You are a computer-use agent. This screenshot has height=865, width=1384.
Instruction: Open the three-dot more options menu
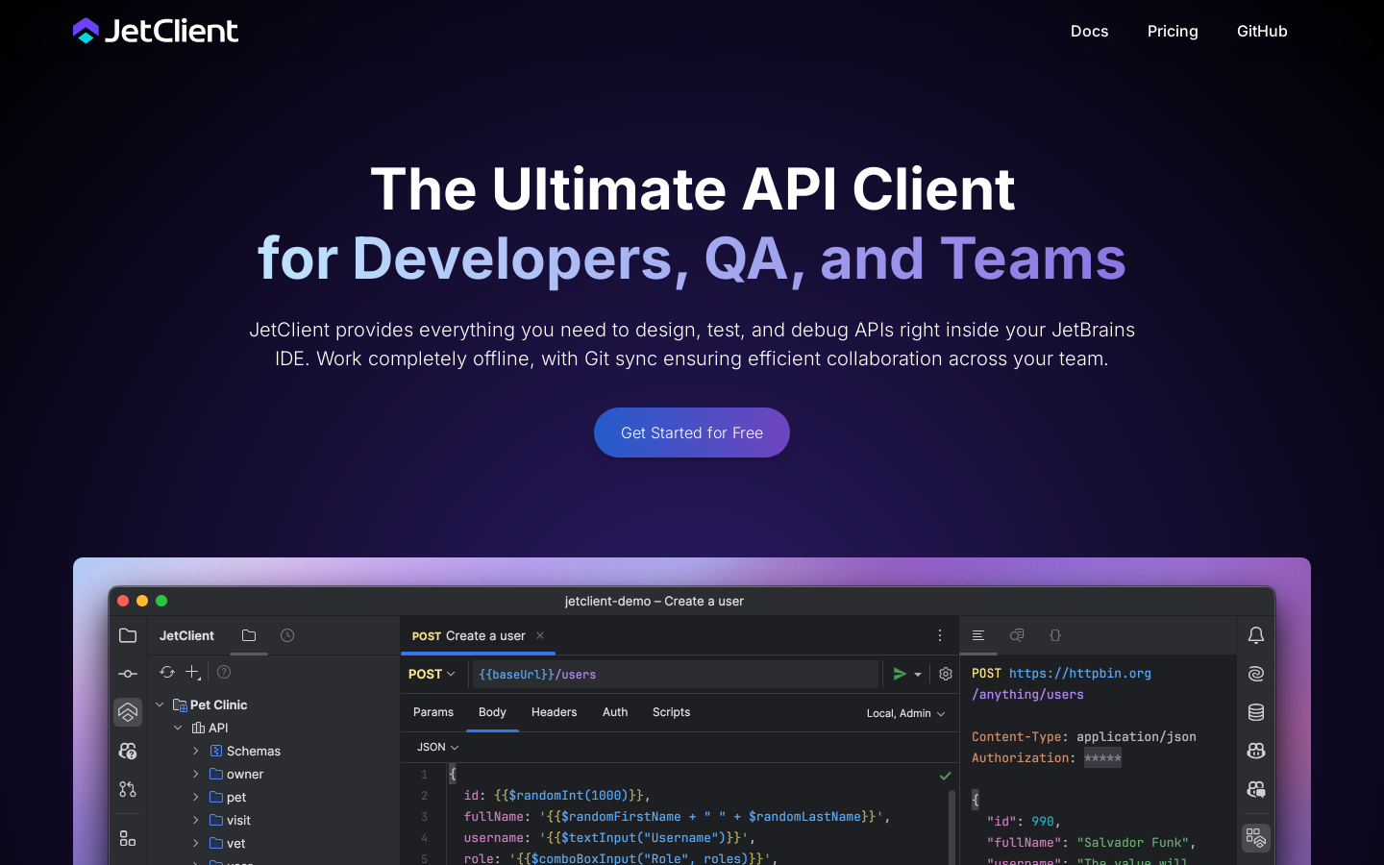(x=940, y=635)
